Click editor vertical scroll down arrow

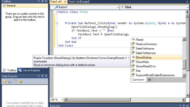click(x=187, y=95)
